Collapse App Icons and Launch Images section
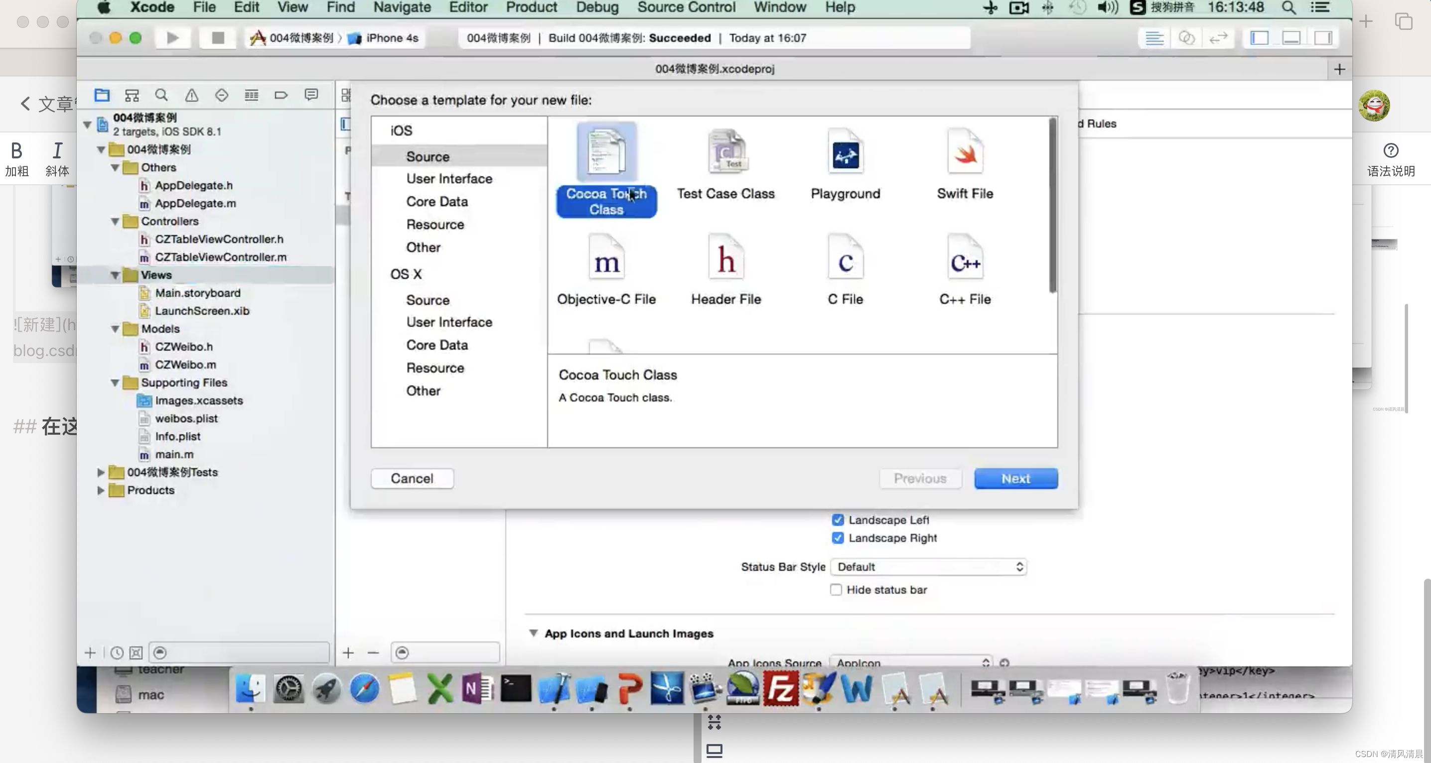The image size is (1431, 763). pos(533,633)
